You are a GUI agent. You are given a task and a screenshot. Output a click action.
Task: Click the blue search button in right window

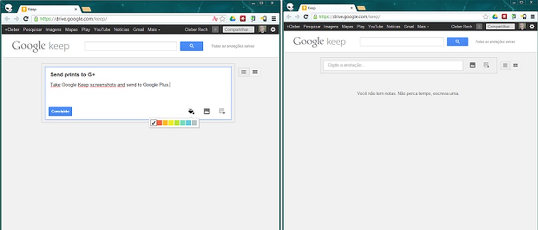coord(458,42)
